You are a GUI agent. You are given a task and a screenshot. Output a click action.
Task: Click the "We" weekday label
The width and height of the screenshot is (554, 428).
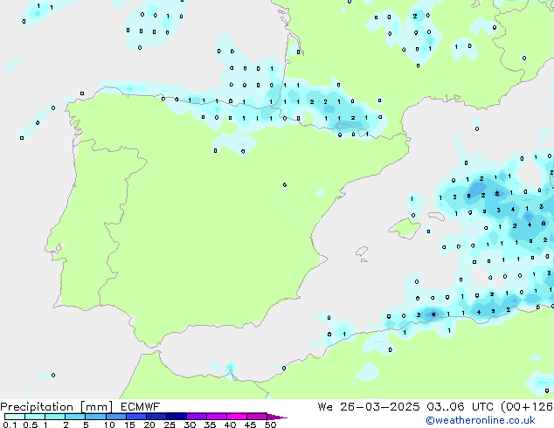[325, 407]
